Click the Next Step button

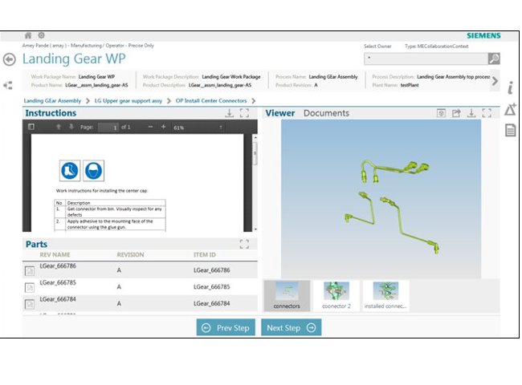pos(292,328)
